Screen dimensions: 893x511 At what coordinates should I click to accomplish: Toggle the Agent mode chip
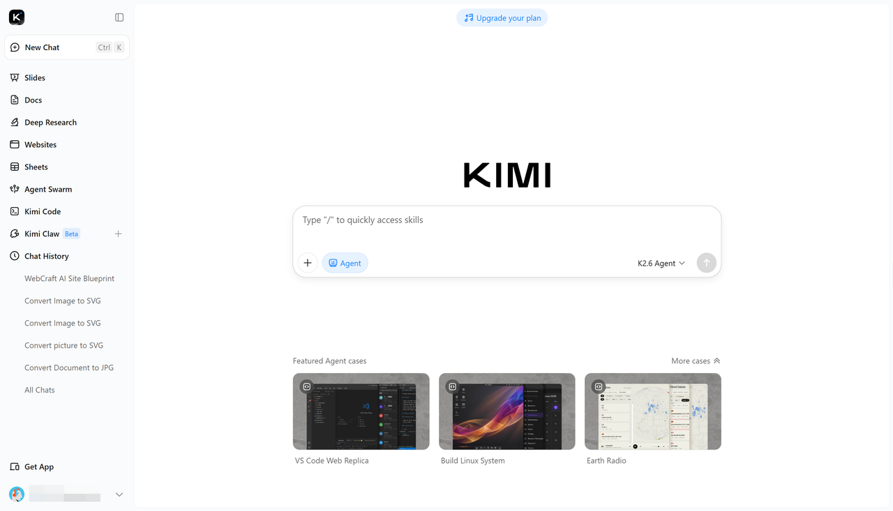tap(345, 263)
